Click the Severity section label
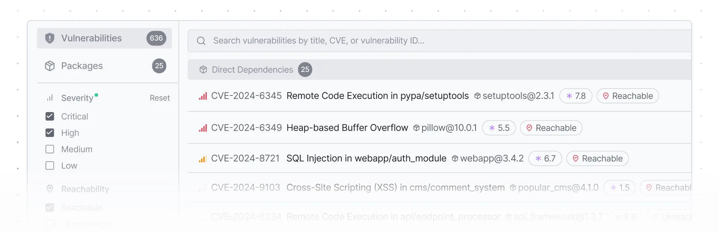719x232 pixels. tap(77, 98)
